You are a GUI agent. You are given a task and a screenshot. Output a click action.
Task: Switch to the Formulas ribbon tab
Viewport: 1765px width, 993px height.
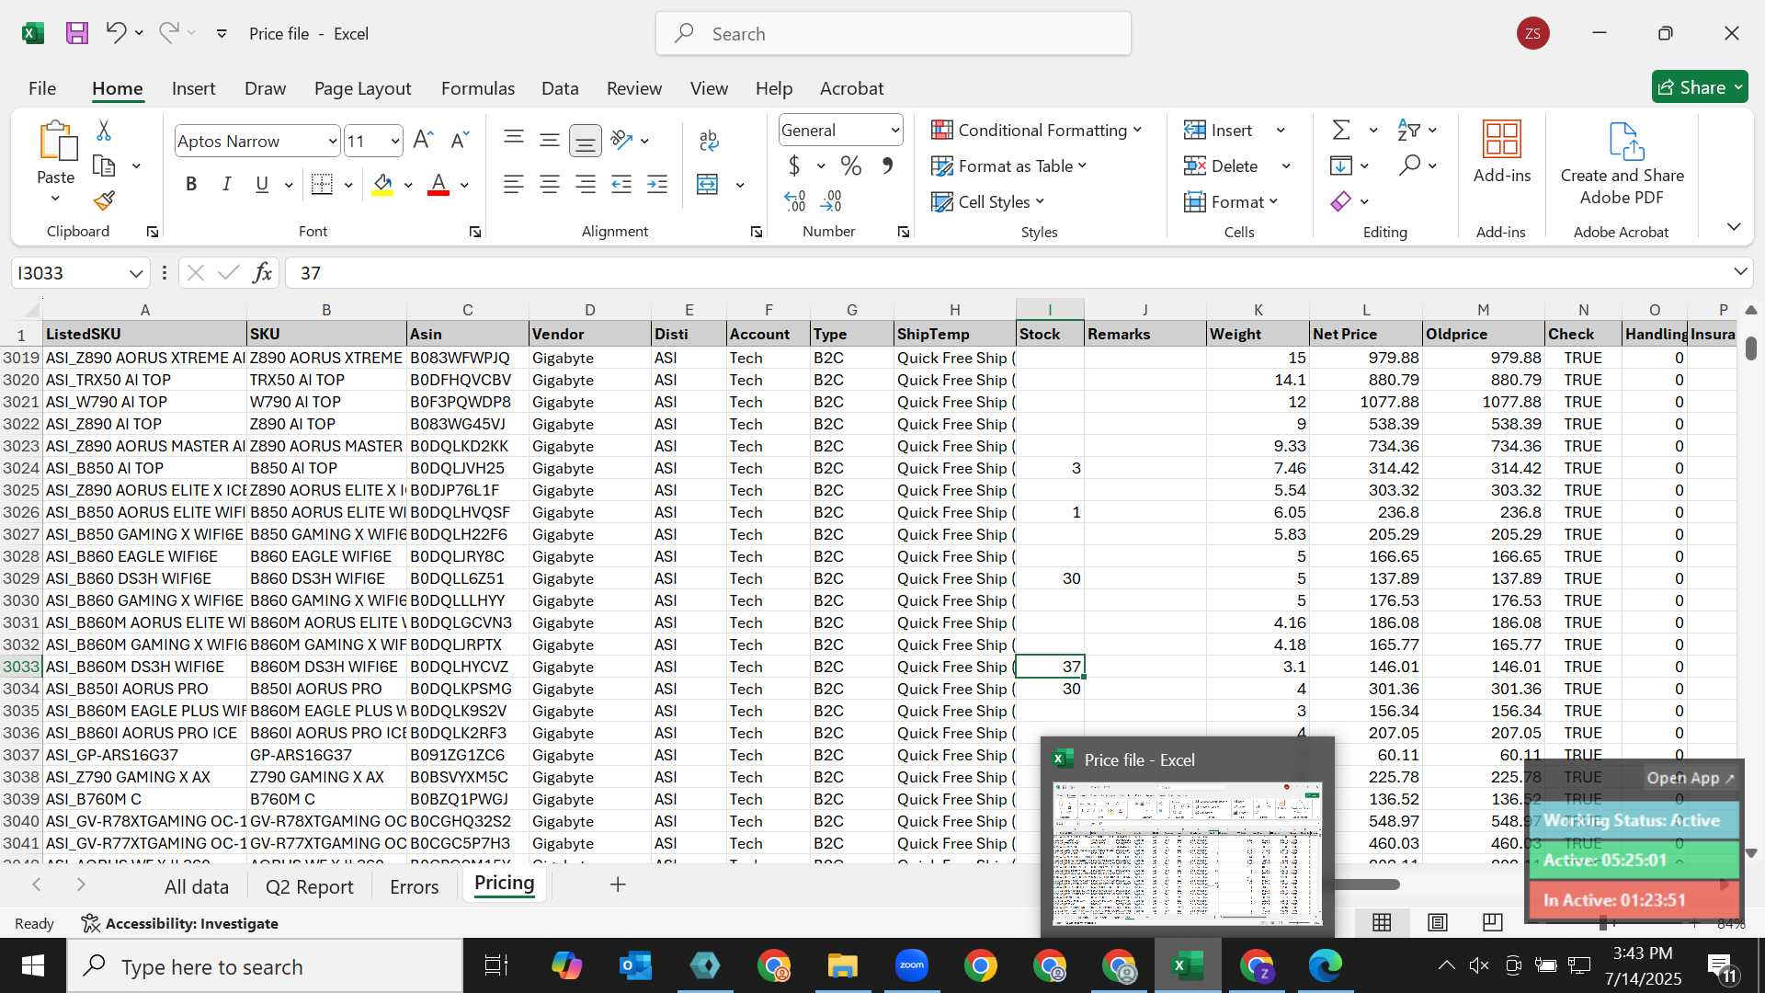click(477, 88)
